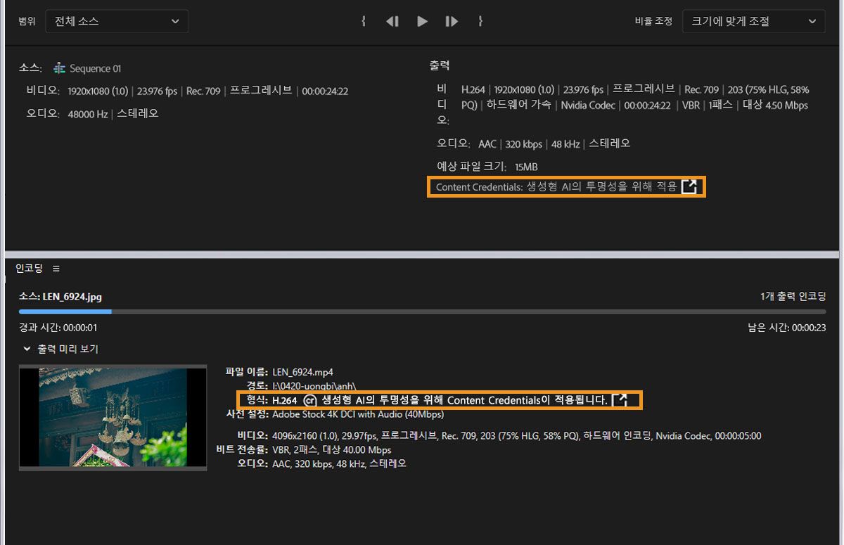Click the Play preview button
The width and height of the screenshot is (844, 545).
pyautogui.click(x=422, y=21)
